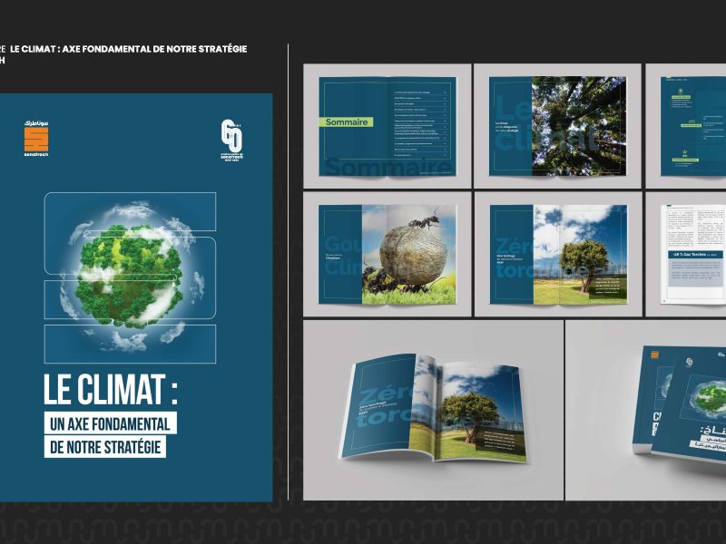Screen dimensions: 726x544
Task: Select the green leaf icon on the infographic page
Action: [681, 91]
